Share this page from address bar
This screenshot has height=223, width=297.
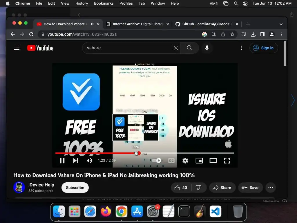tap(223, 34)
